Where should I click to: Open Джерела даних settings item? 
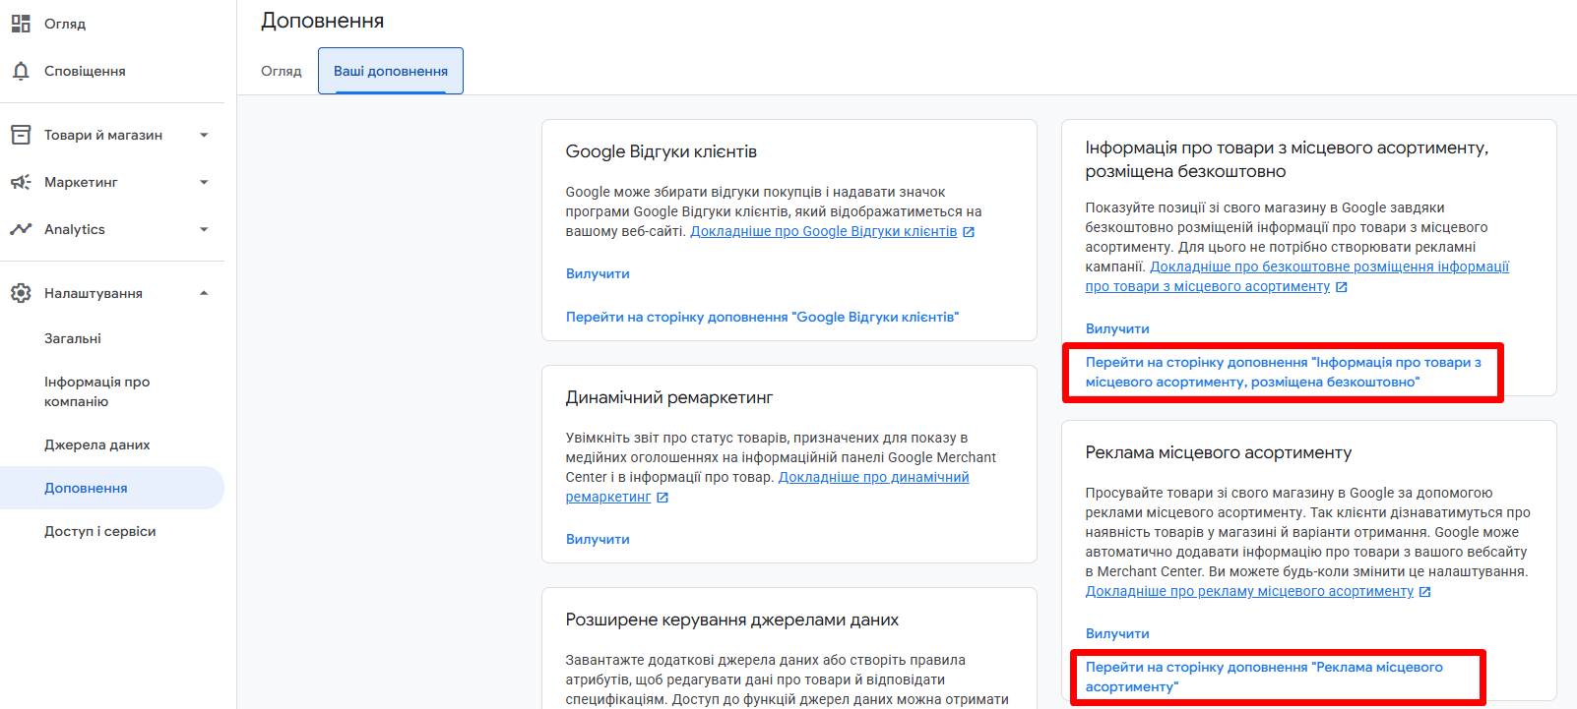point(97,444)
